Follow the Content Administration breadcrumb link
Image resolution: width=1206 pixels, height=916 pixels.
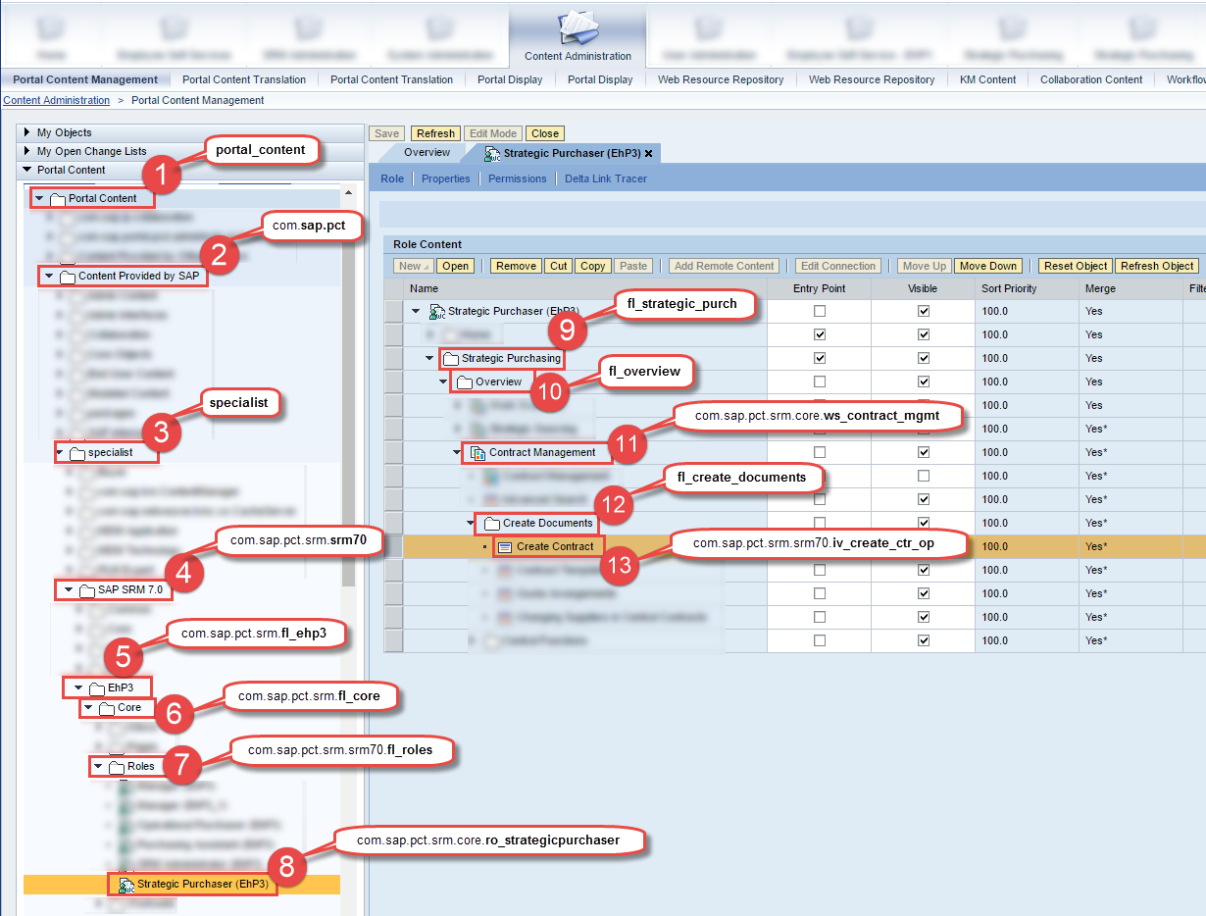(x=57, y=100)
